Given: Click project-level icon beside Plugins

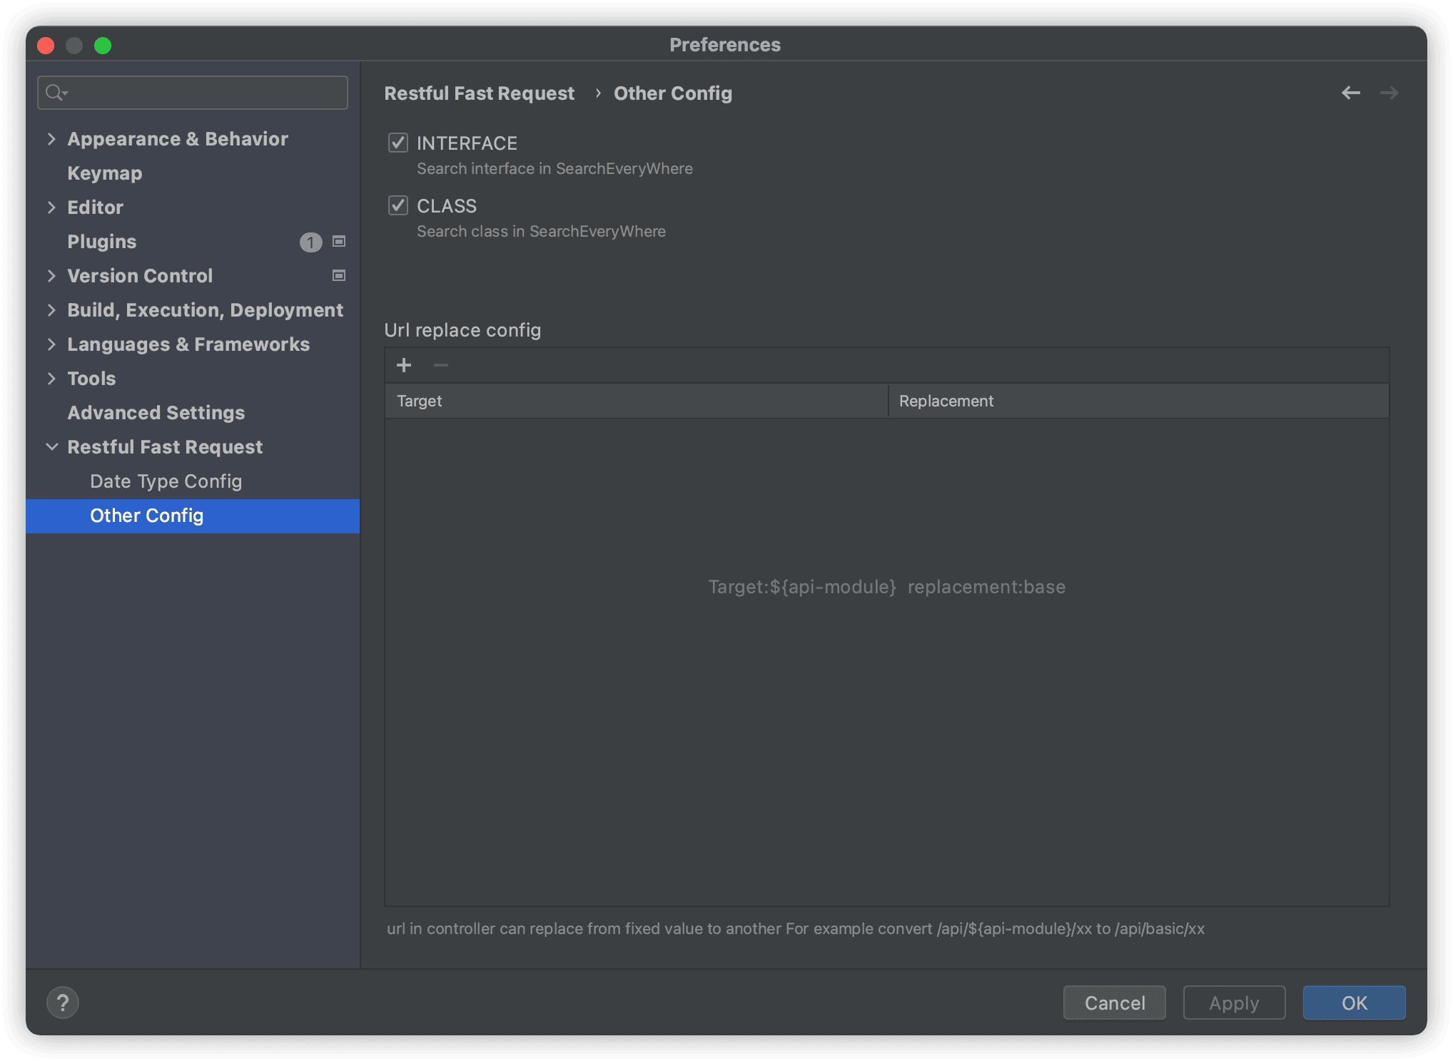Looking at the screenshot, I should 340,242.
